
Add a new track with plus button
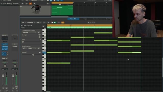(22, 4)
